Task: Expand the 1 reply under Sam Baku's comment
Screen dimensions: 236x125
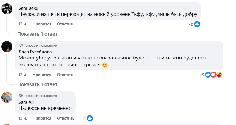Action: 37,34
